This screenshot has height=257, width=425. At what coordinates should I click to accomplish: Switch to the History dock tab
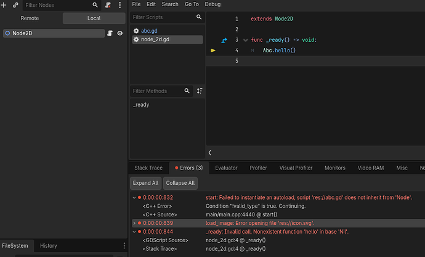[49, 246]
